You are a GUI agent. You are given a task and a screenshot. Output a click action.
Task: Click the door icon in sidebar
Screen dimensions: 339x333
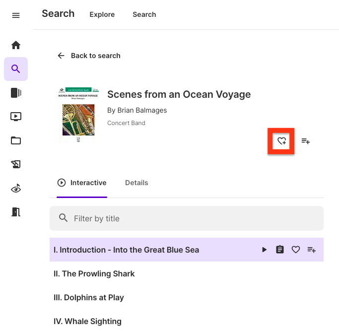pos(16,212)
